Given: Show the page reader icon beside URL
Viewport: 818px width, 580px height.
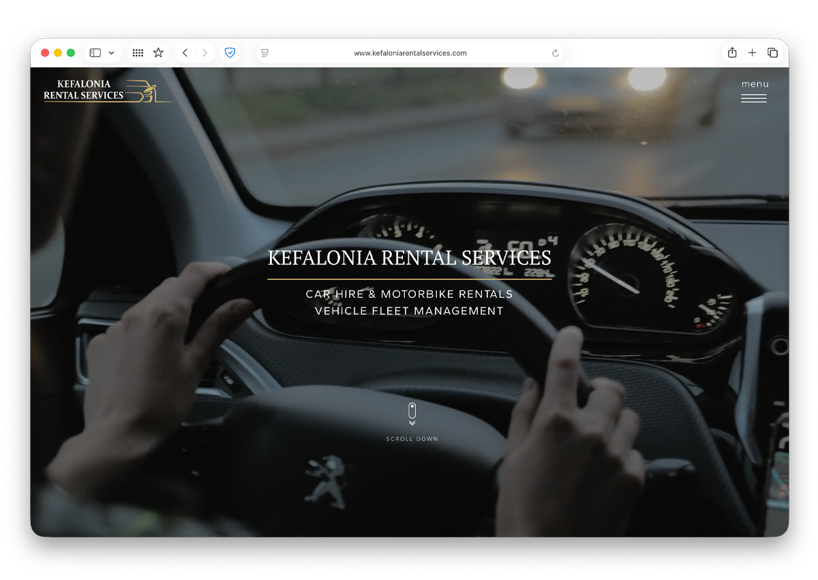Looking at the screenshot, I should tap(264, 52).
